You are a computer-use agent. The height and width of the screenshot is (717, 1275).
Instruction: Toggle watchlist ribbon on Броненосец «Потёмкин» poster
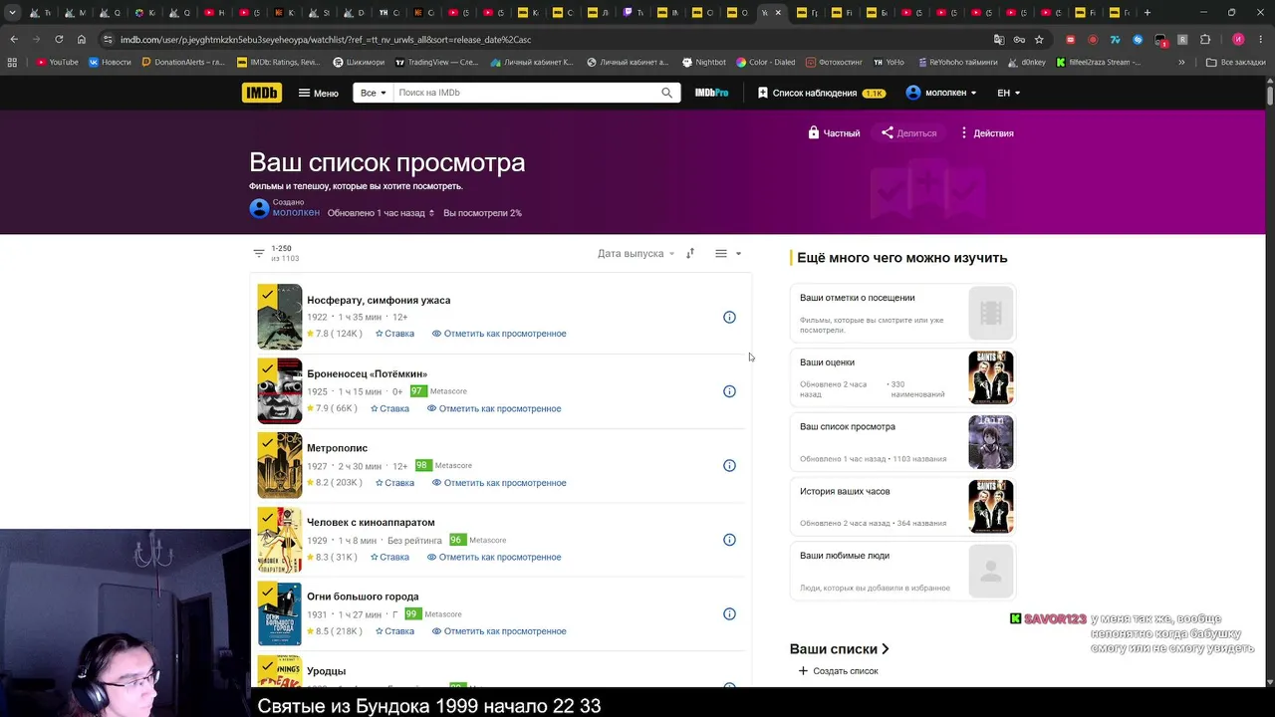(267, 368)
